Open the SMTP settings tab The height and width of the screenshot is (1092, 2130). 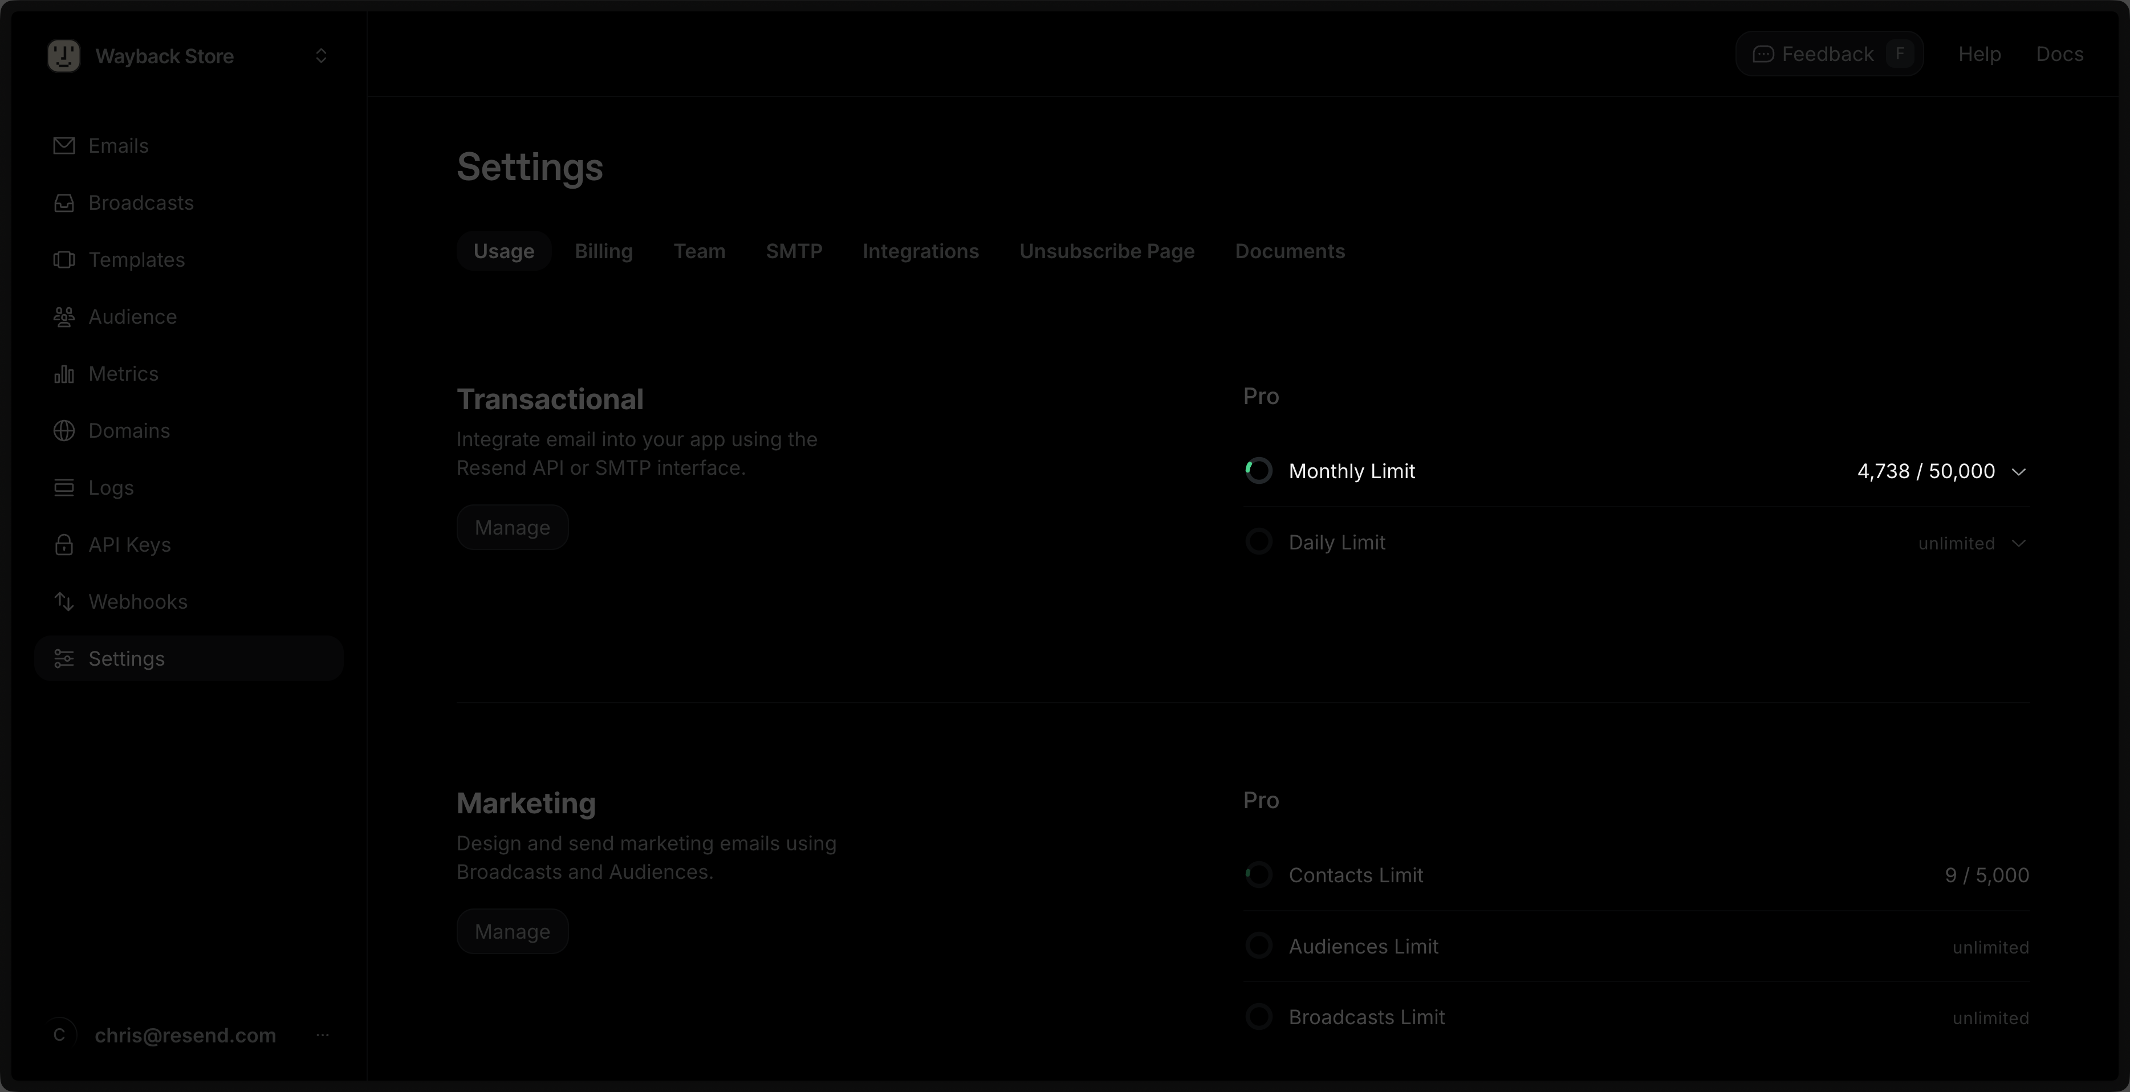point(793,251)
